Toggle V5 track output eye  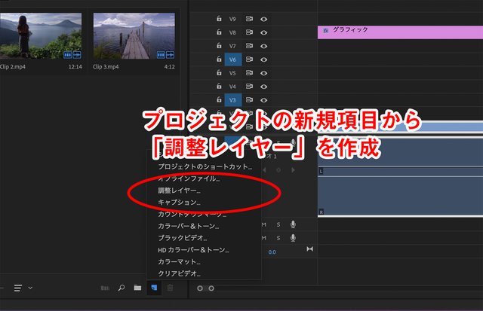(265, 73)
